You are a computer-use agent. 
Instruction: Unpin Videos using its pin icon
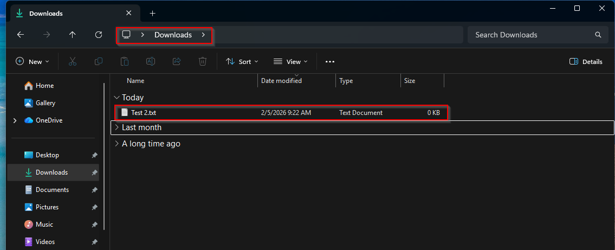coord(94,242)
